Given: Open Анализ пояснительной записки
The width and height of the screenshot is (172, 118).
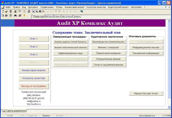Looking at the screenshot, I should pyautogui.click(x=71, y=48).
